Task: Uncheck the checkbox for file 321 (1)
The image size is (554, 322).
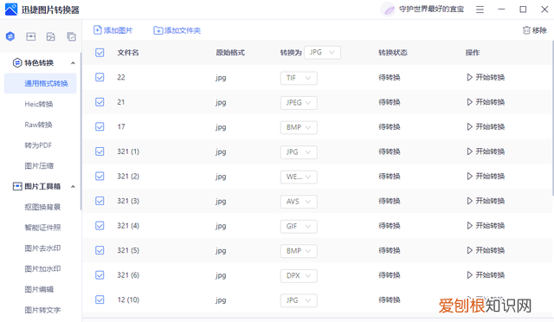Action: (x=100, y=151)
